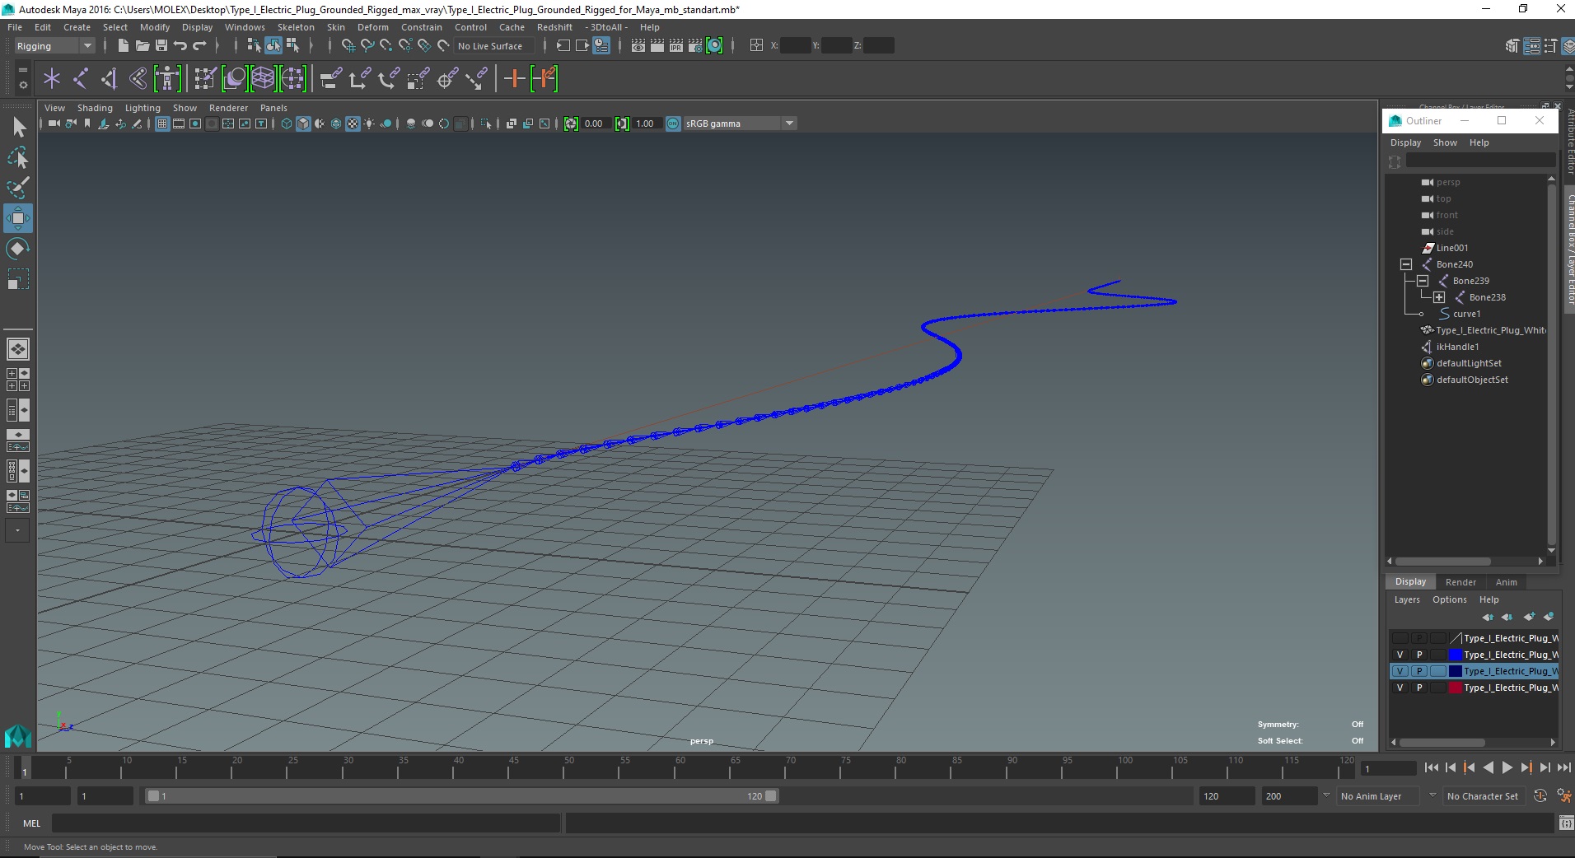1575x858 pixels.
Task: Open the Skeleton menu
Action: [x=296, y=27]
